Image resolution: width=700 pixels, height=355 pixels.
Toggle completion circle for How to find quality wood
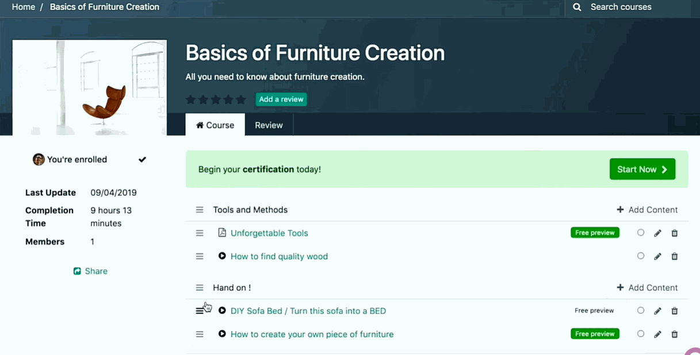(x=641, y=256)
